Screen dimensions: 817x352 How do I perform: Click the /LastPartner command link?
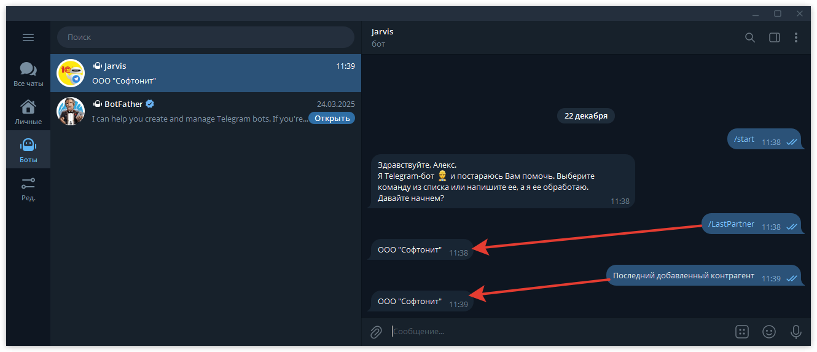tap(731, 224)
